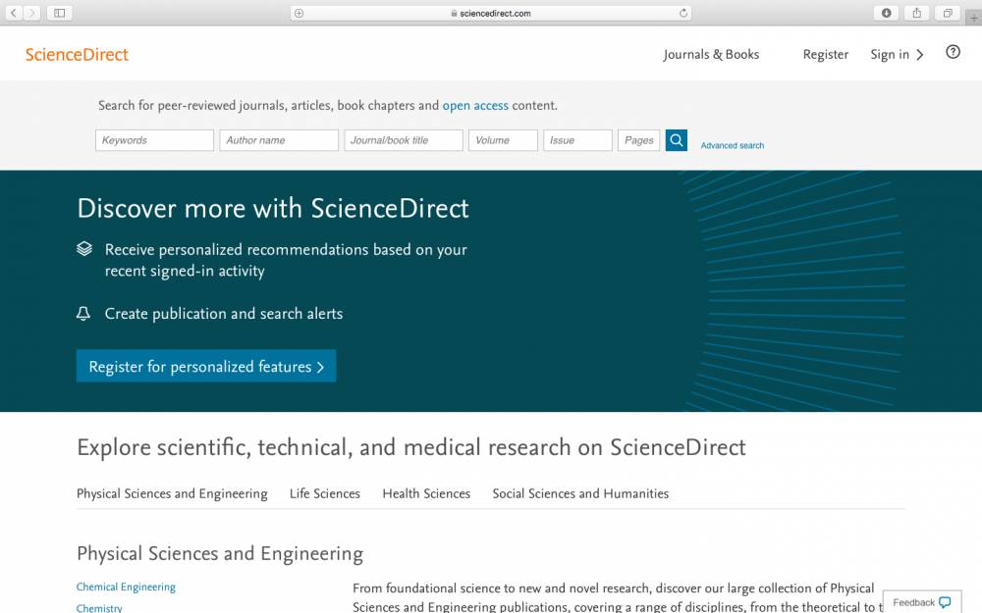Click the Explore scientific research heading
982x613 pixels.
click(x=410, y=447)
